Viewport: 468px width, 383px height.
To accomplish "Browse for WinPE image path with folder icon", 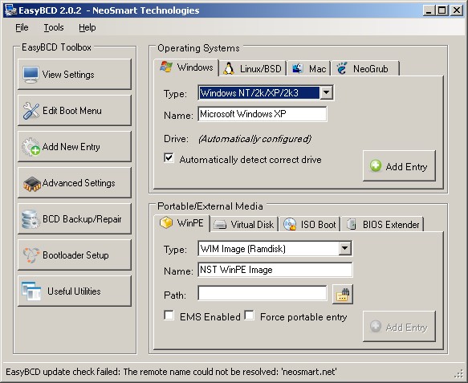I will tap(343, 295).
